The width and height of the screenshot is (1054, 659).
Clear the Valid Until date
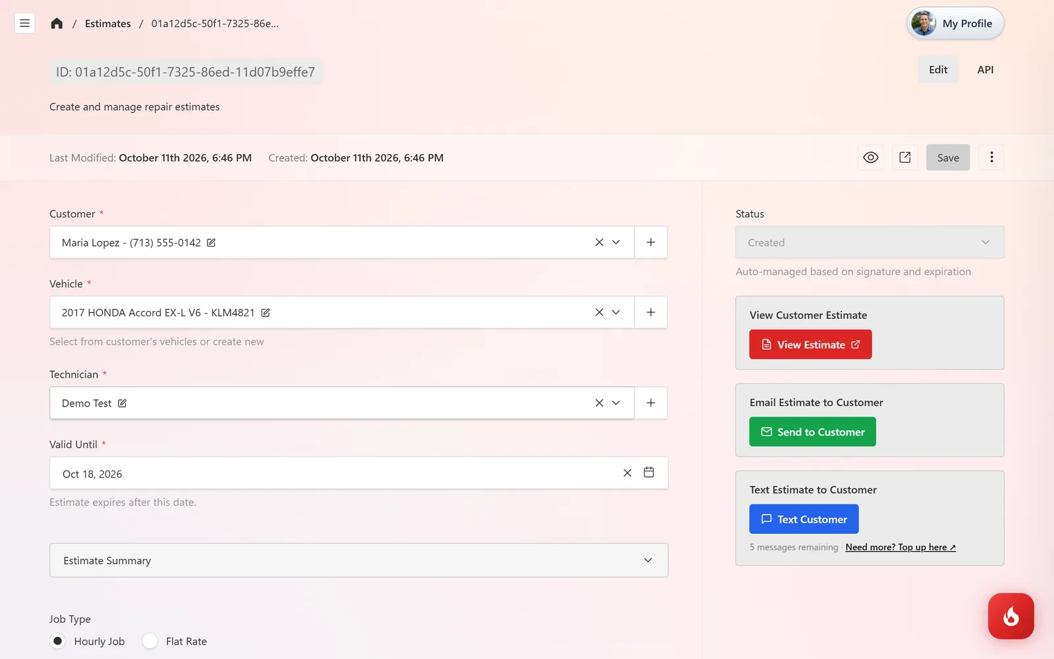point(627,473)
